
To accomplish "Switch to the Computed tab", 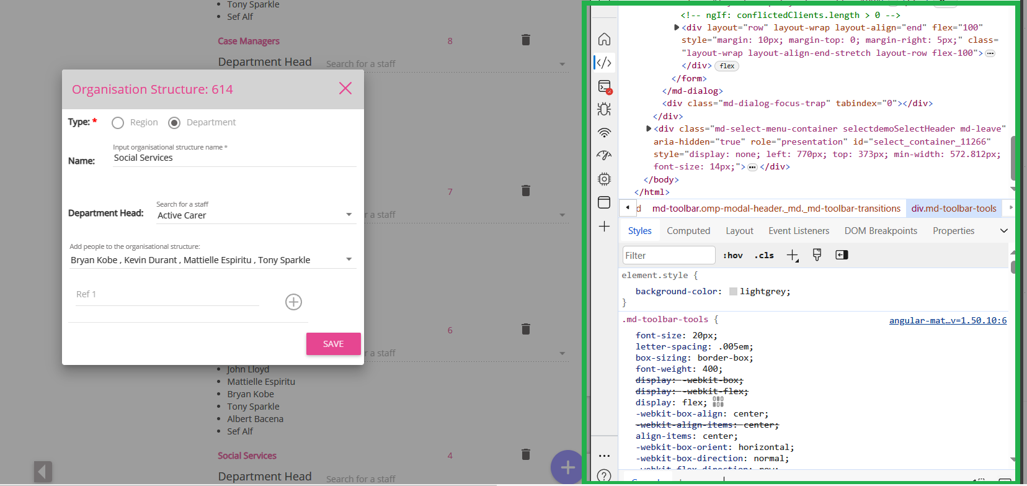I will [688, 231].
